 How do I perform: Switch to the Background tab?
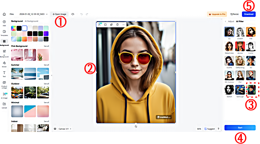coord(17,21)
